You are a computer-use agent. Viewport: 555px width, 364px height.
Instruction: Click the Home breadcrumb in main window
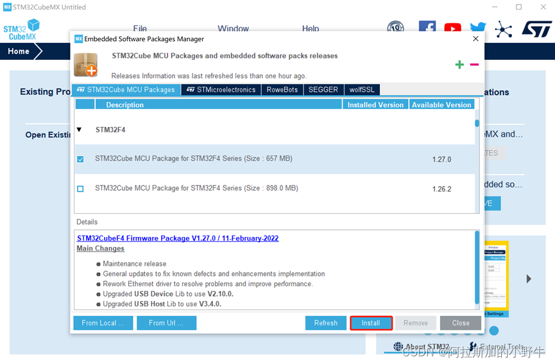click(19, 51)
